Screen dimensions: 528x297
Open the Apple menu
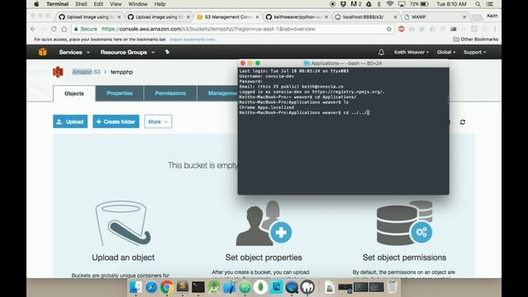coord(36,4)
